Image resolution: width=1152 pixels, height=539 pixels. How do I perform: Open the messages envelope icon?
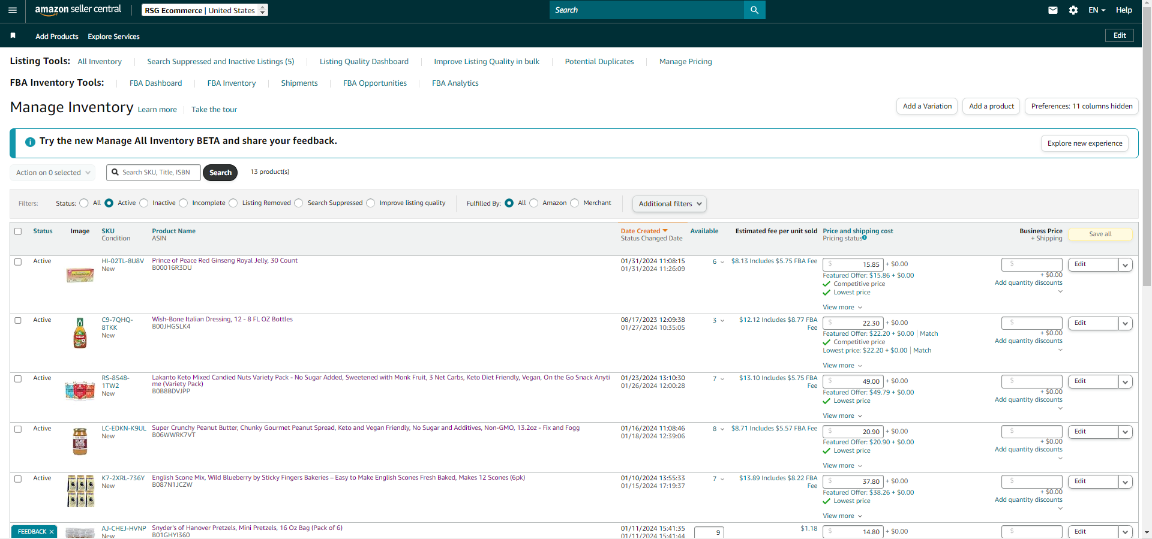click(x=1052, y=10)
